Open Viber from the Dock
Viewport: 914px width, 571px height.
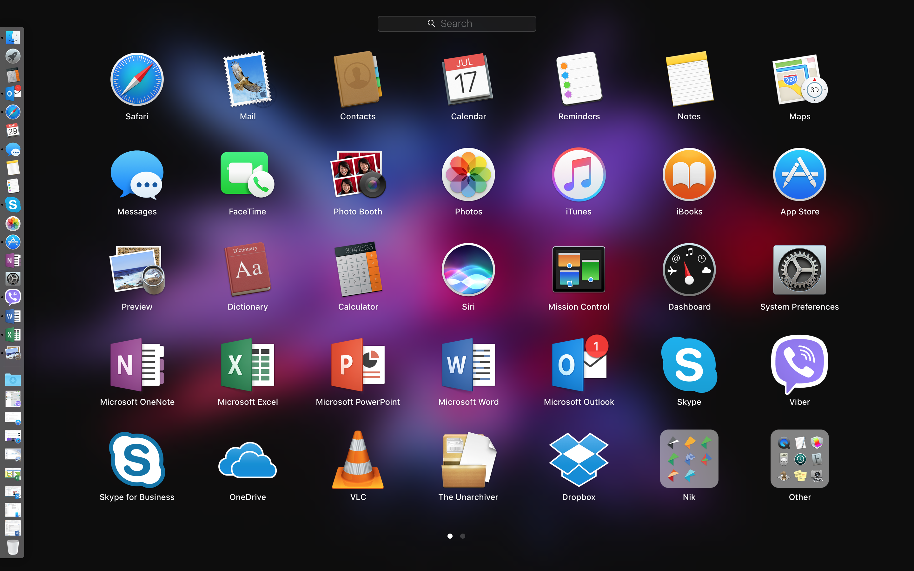(13, 297)
